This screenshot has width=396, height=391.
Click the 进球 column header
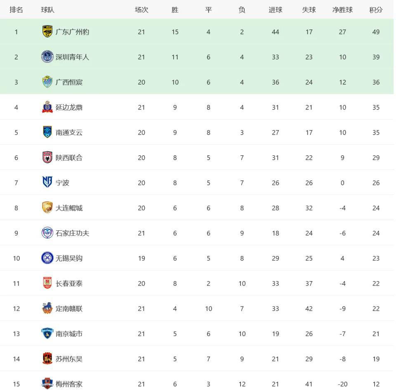(275, 10)
